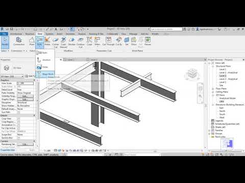Image resolution: width=245 pixels, height=183 pixels.
Task: Expand the Floor Plans tree node
Action: point(213,89)
